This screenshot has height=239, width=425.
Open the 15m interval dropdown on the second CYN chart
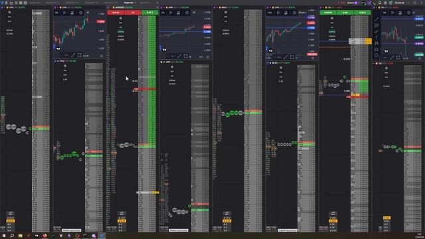[x=270, y=13]
